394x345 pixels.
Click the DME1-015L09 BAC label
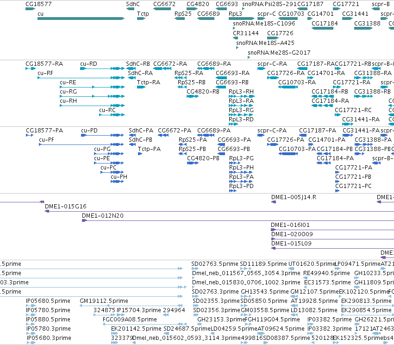[291, 243]
